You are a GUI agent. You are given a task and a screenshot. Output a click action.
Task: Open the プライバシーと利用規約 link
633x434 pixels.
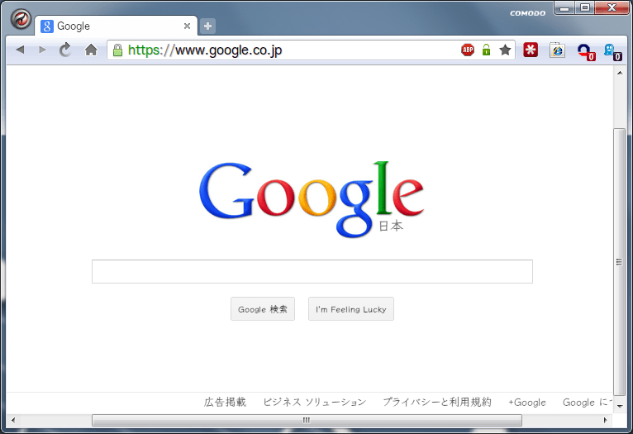[437, 402]
